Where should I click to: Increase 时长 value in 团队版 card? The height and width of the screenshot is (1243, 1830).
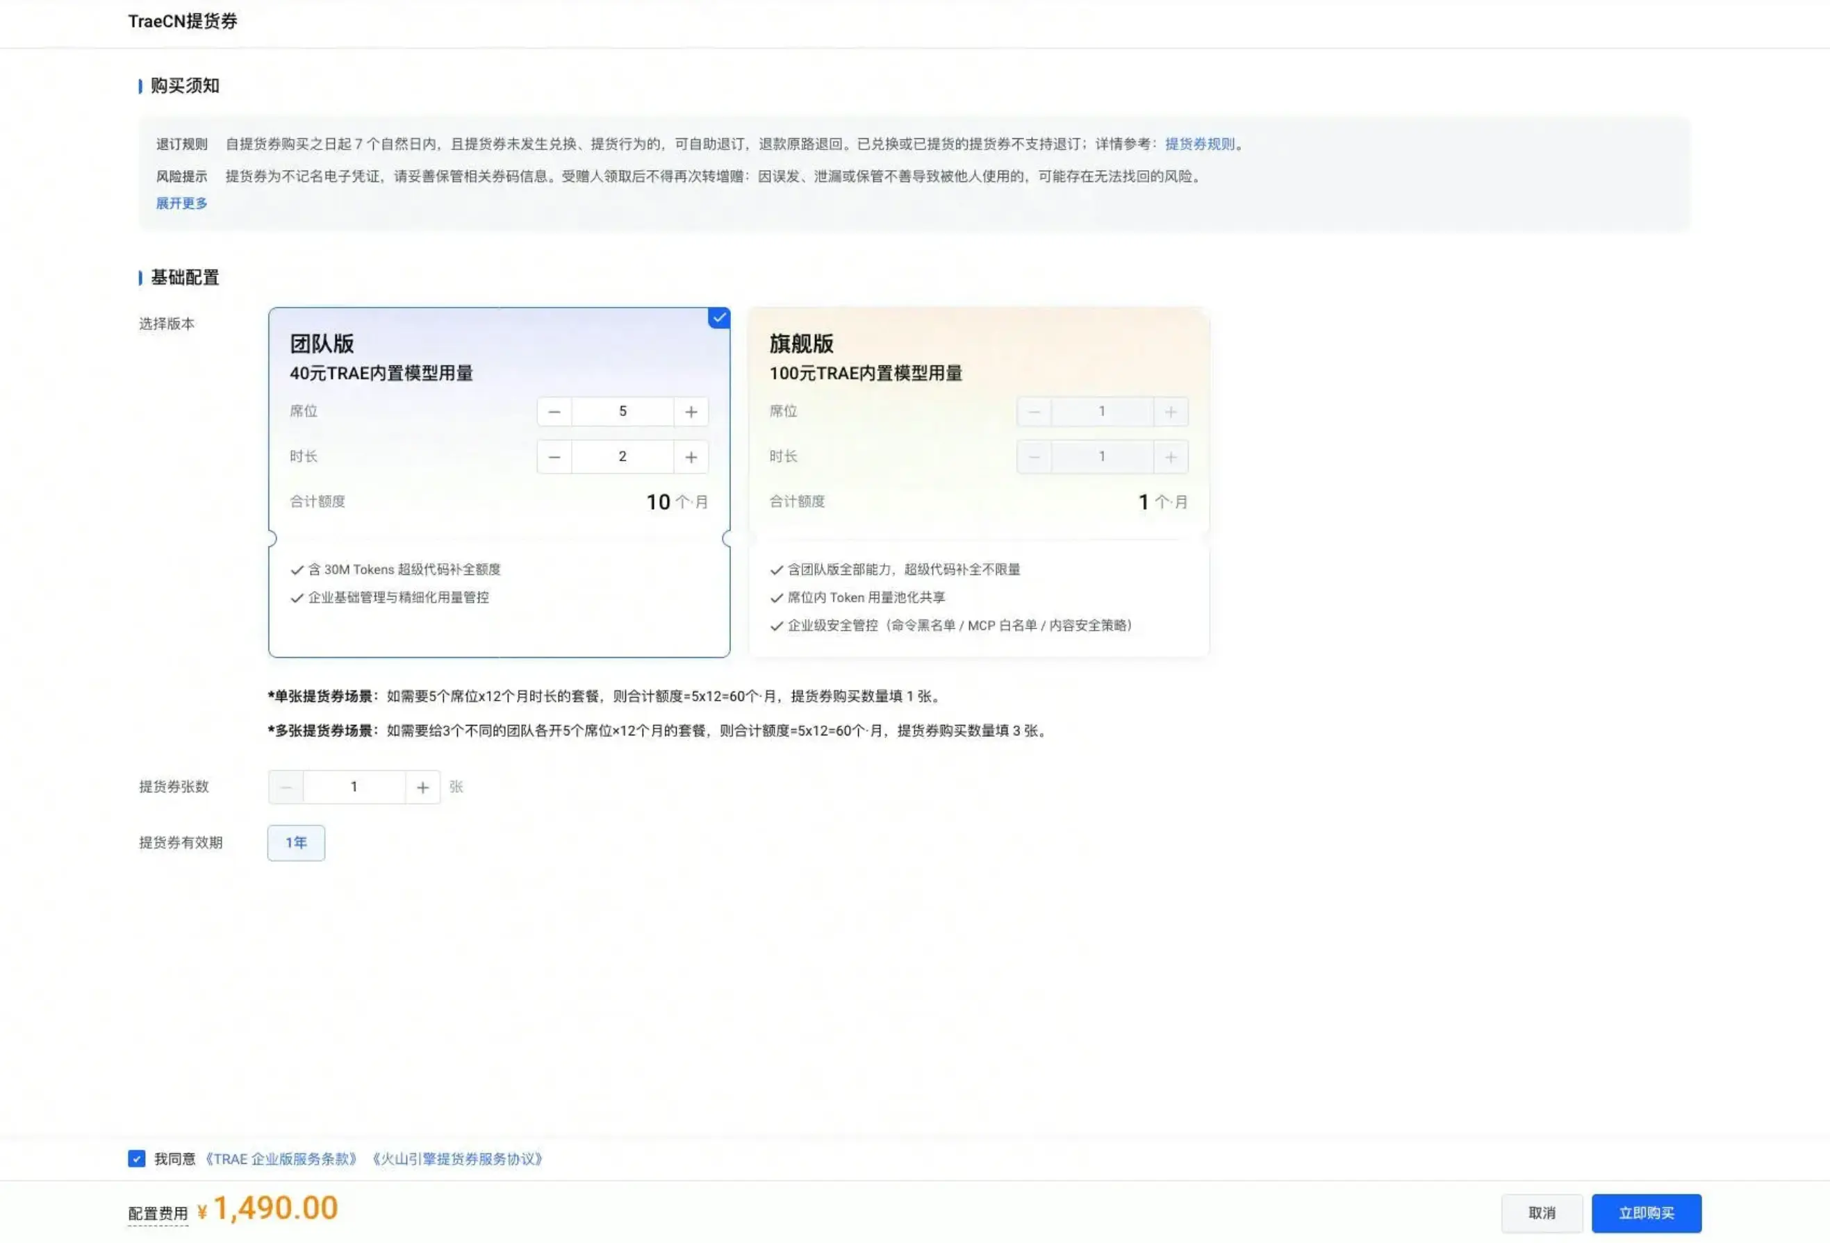[x=691, y=457]
